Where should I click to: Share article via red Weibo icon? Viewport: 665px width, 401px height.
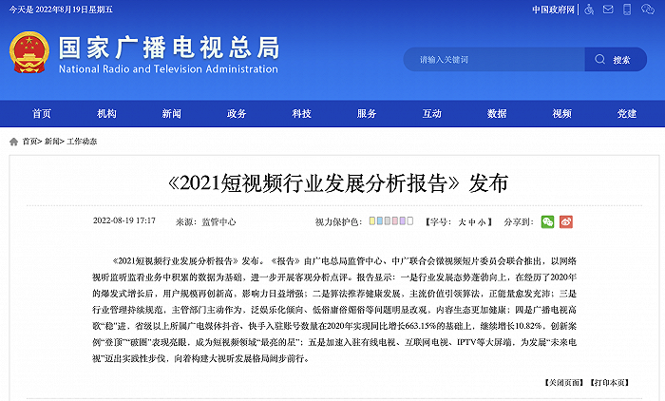pos(566,221)
